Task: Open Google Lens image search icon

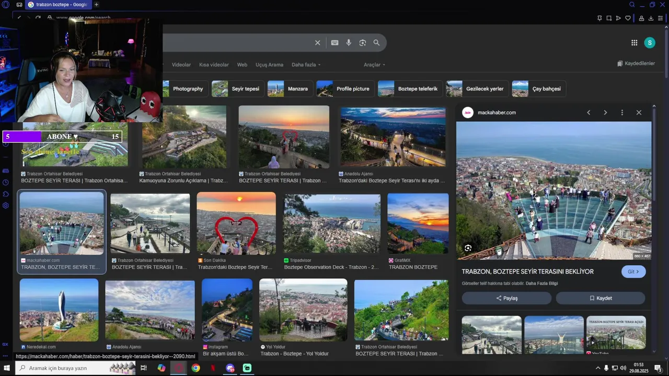Action: (x=363, y=43)
